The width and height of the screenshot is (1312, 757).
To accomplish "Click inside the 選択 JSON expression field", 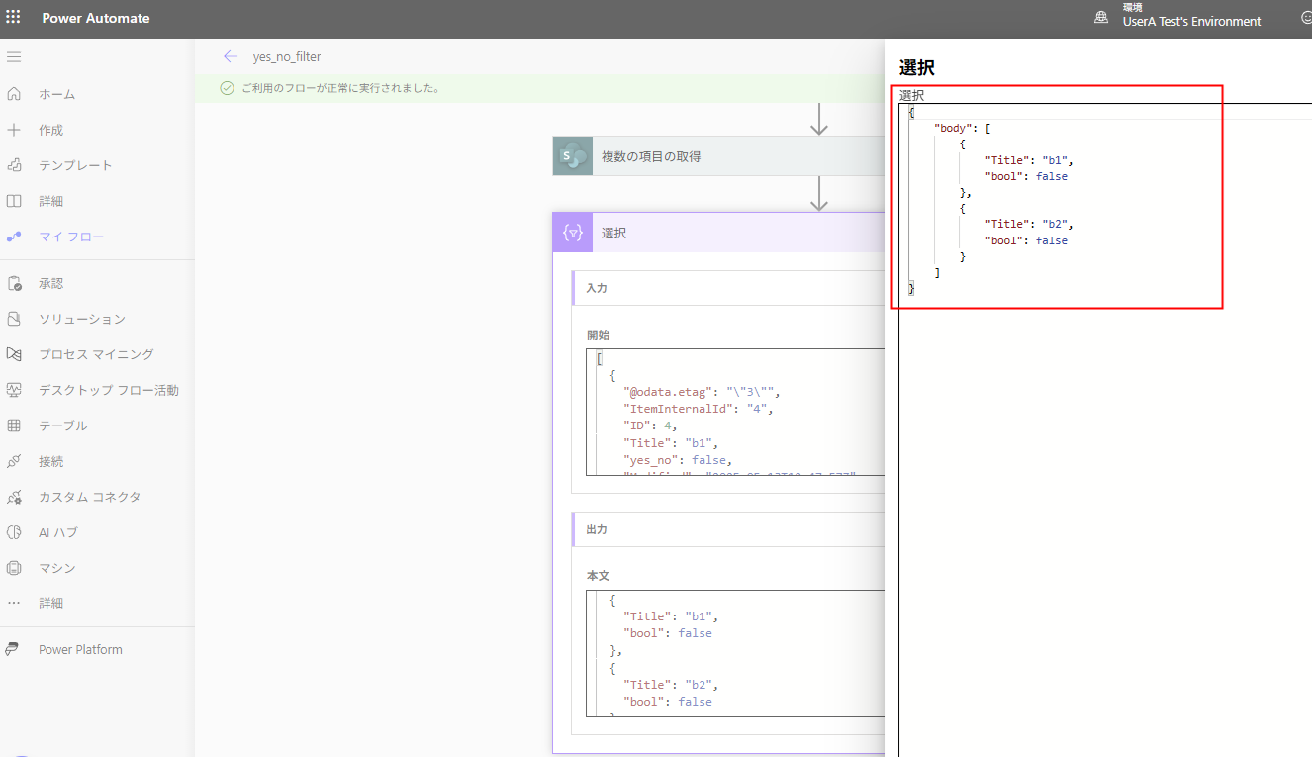I will pyautogui.click(x=1049, y=198).
